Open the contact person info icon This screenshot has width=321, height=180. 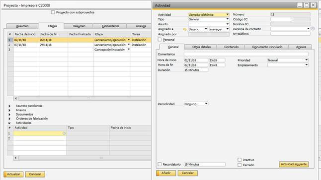pyautogui.click(x=313, y=29)
